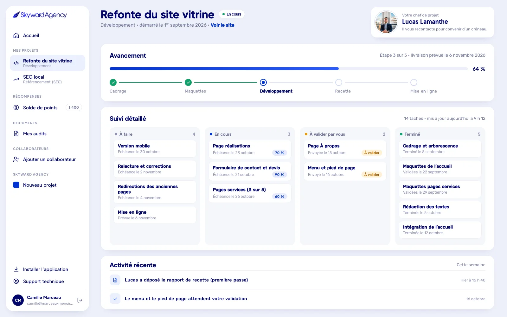Open the Rédaction des textes card
Image resolution: width=507 pixels, height=317 pixels.
(x=440, y=210)
